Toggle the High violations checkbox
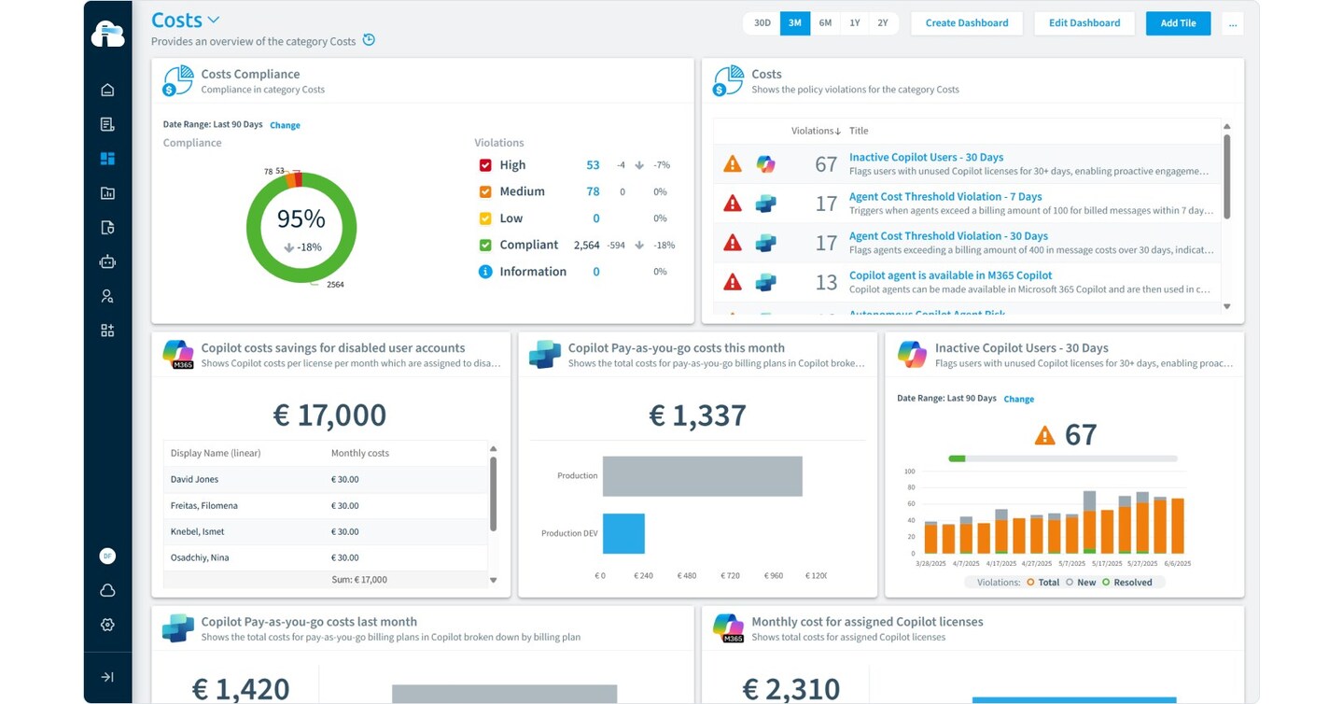 (485, 165)
